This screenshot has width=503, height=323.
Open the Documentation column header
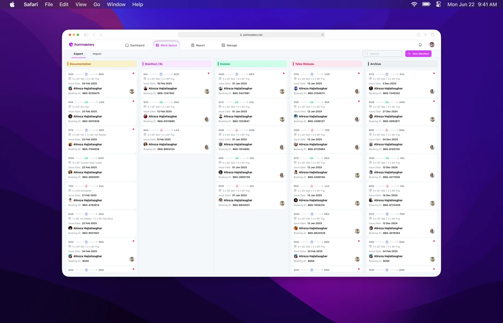point(101,64)
